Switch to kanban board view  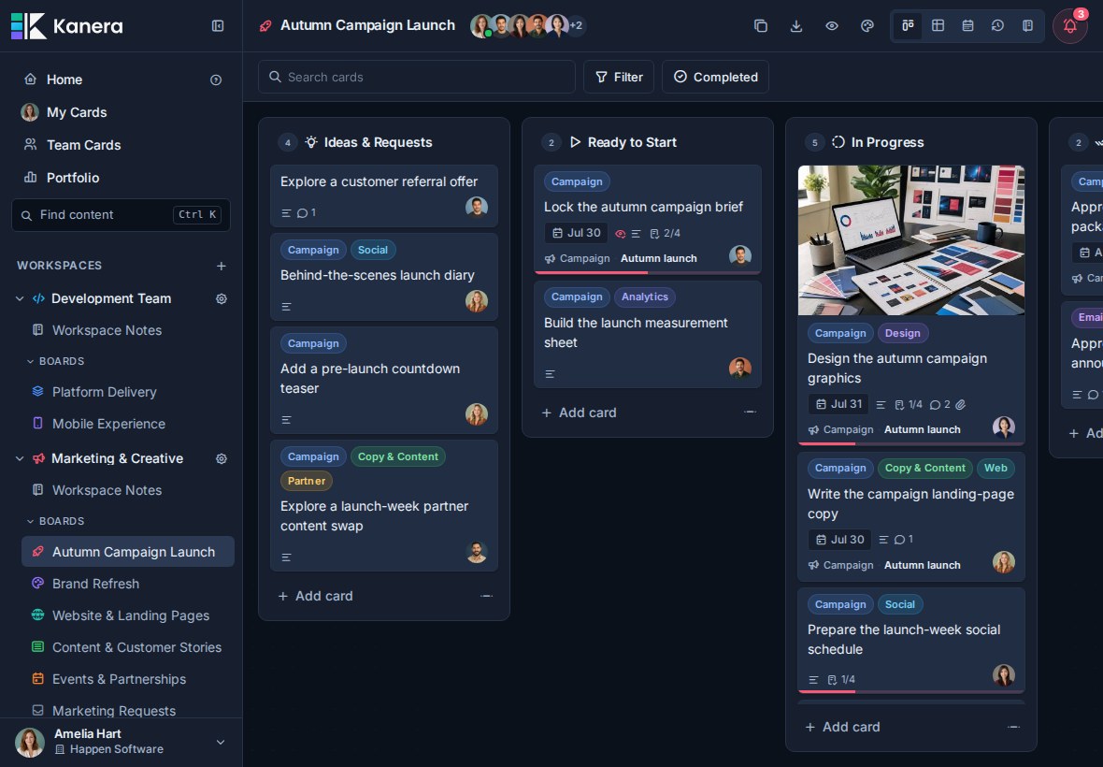(x=909, y=26)
